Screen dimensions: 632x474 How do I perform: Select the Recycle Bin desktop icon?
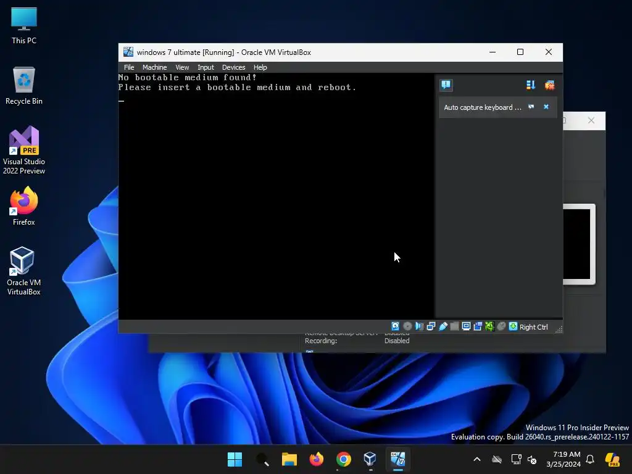pyautogui.click(x=24, y=86)
